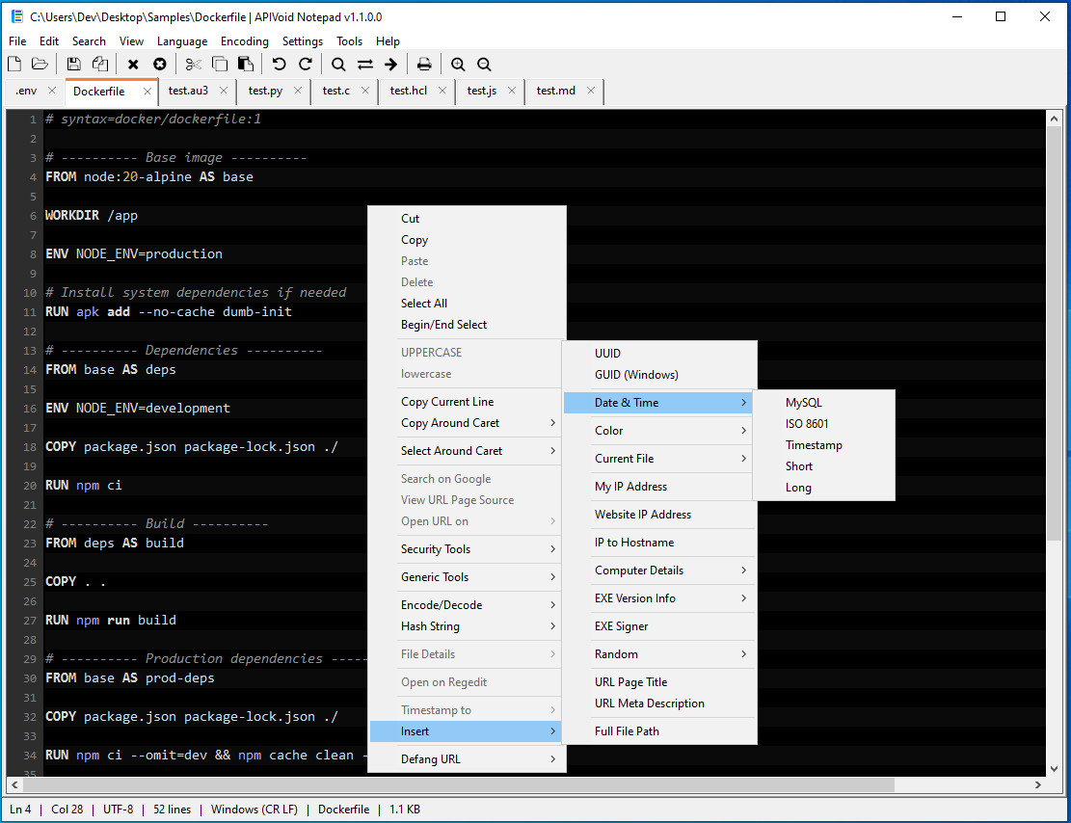This screenshot has height=823, width=1071.
Task: Click the horizontal scrollbar right arrow
Action: 1038,784
